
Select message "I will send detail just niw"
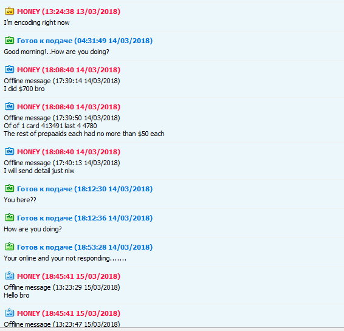(x=39, y=171)
